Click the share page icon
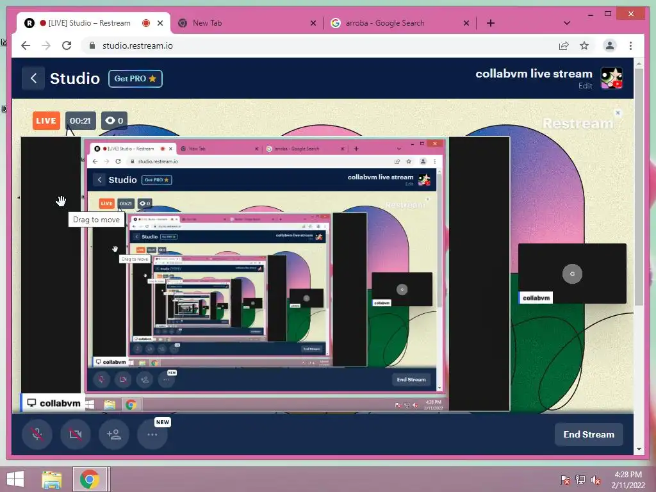Image resolution: width=656 pixels, height=492 pixels. click(564, 45)
